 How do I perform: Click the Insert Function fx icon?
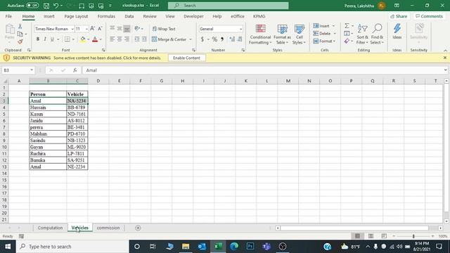pyautogui.click(x=75, y=70)
